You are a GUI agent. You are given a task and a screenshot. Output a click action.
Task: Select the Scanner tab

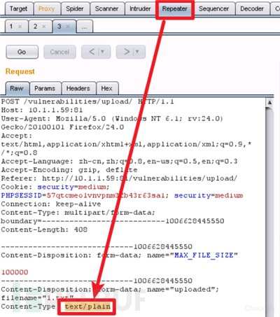(x=106, y=9)
